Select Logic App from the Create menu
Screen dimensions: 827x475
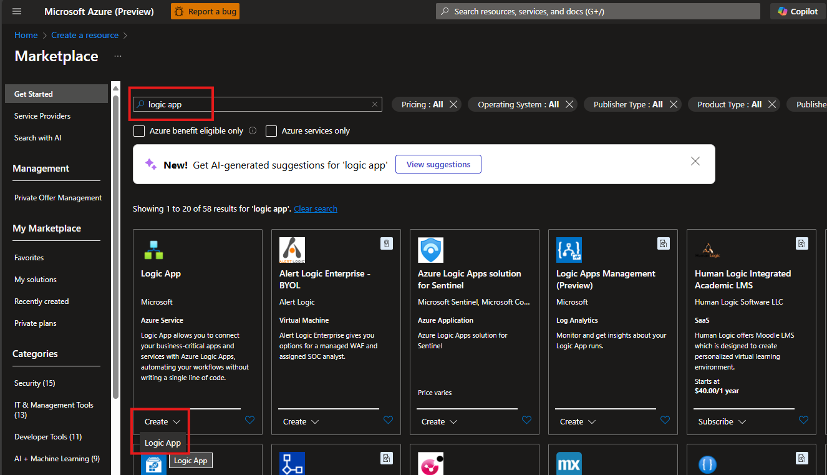[163, 443]
